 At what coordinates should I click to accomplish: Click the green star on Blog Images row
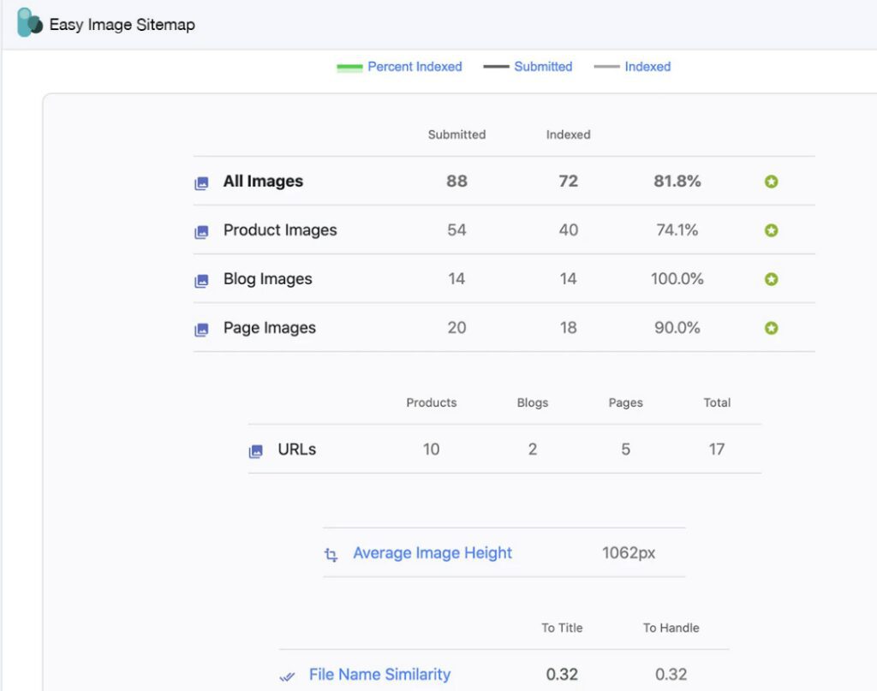tap(771, 279)
